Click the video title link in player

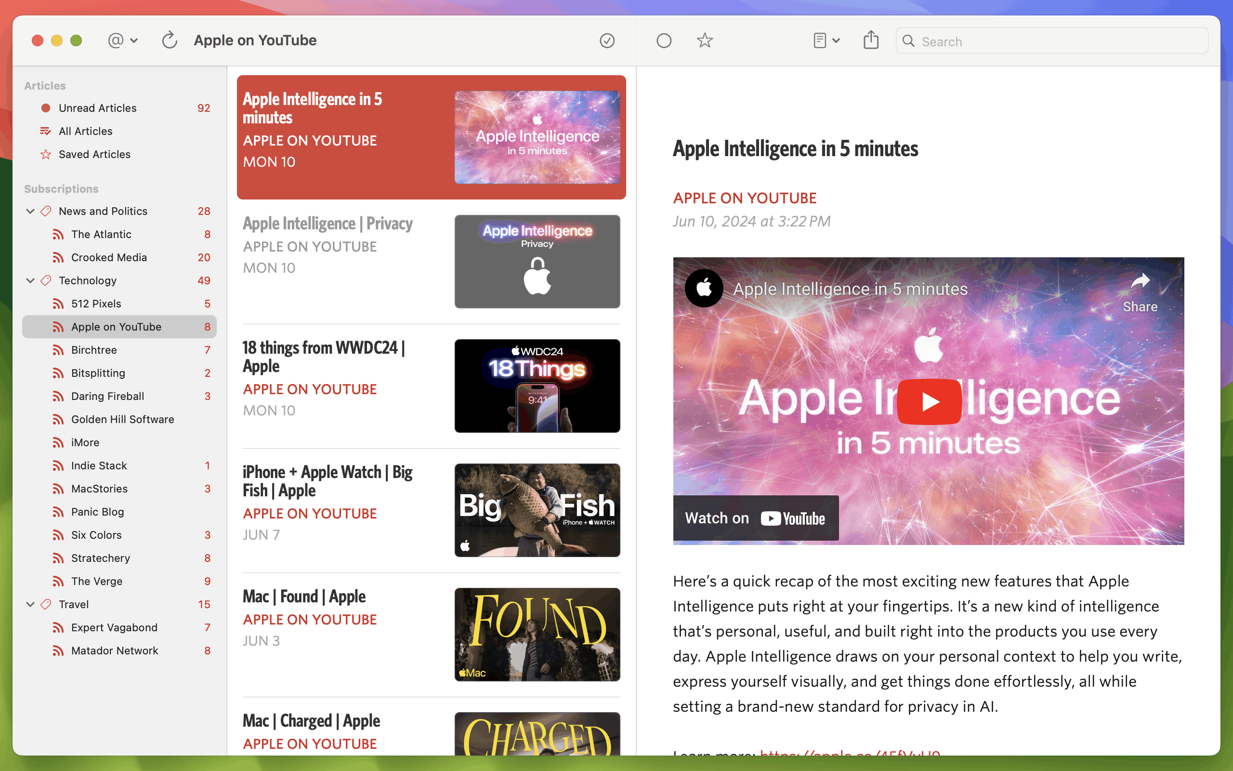[850, 289]
